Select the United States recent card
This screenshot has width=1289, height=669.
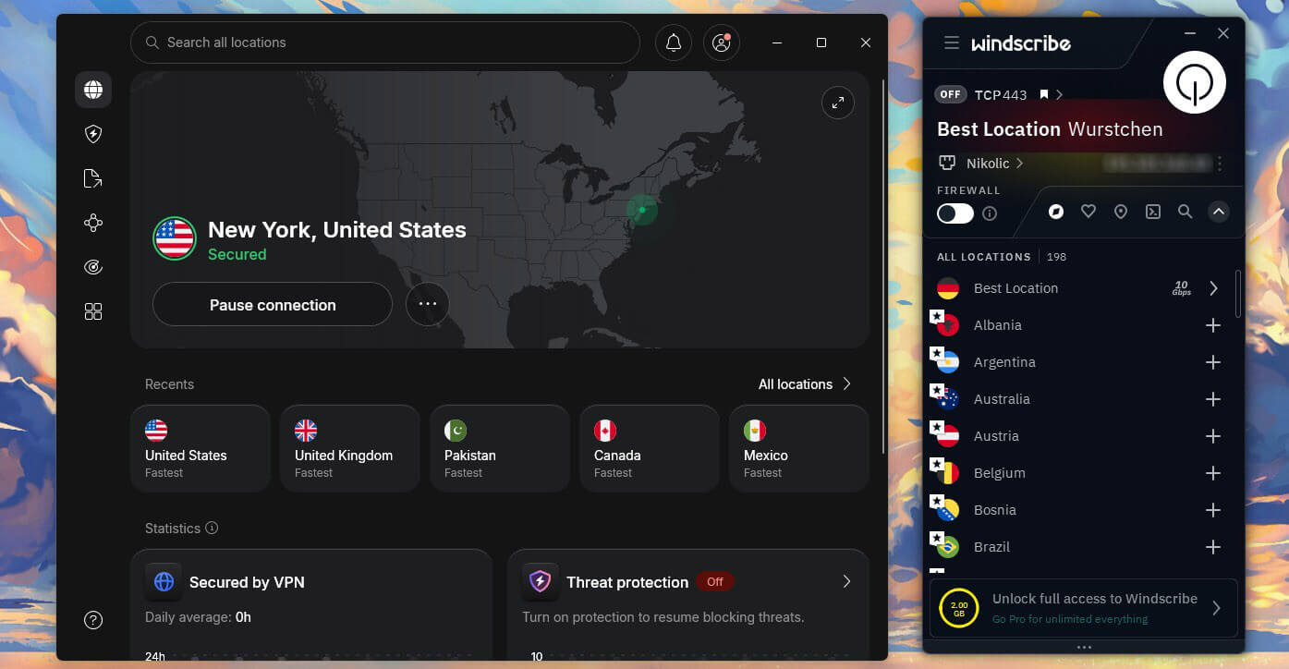point(201,448)
